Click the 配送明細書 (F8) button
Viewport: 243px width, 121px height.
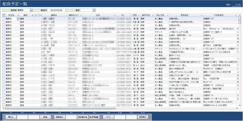(94, 117)
